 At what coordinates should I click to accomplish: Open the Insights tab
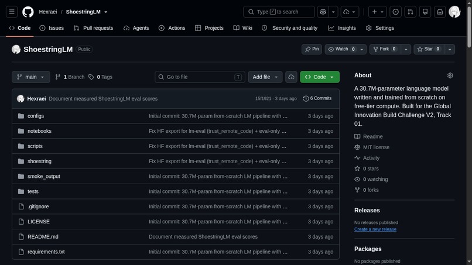pyautogui.click(x=342, y=28)
